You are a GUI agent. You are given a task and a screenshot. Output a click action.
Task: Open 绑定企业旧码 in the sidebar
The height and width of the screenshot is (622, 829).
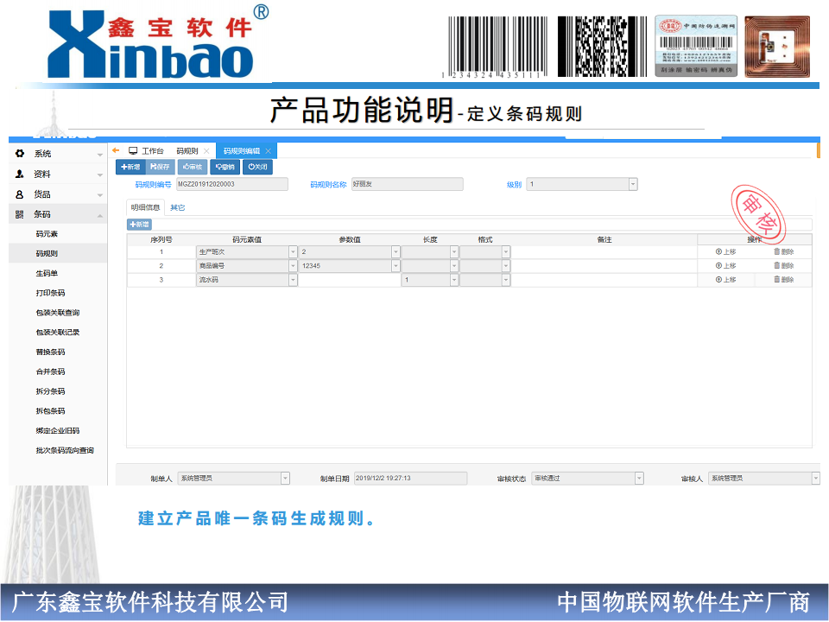tap(58, 430)
